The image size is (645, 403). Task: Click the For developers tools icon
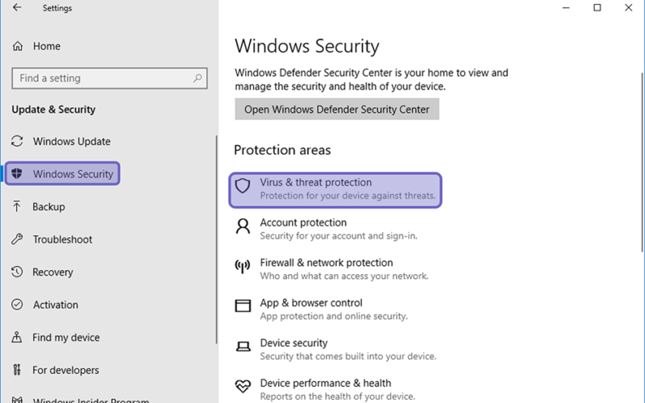click(16, 370)
